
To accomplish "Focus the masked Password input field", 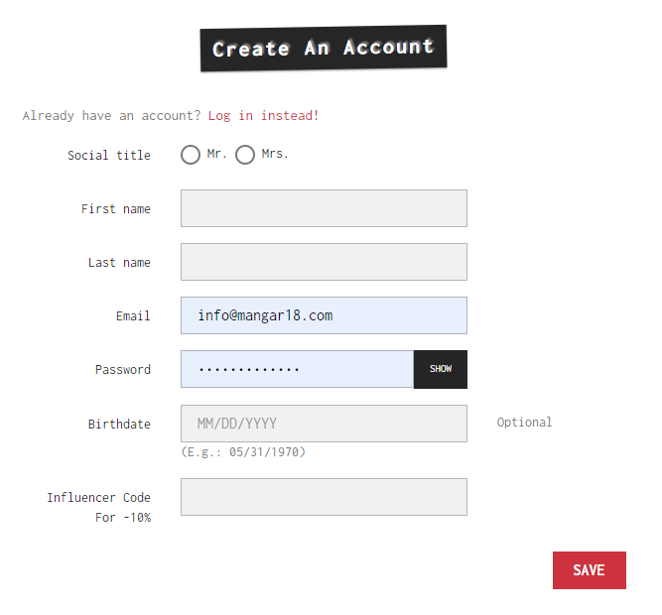I will (x=297, y=369).
